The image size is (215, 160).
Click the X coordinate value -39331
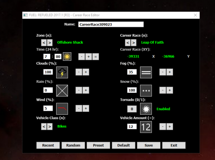tap(133, 56)
